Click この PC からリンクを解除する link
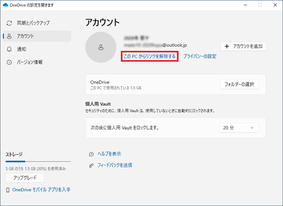 click(150, 57)
